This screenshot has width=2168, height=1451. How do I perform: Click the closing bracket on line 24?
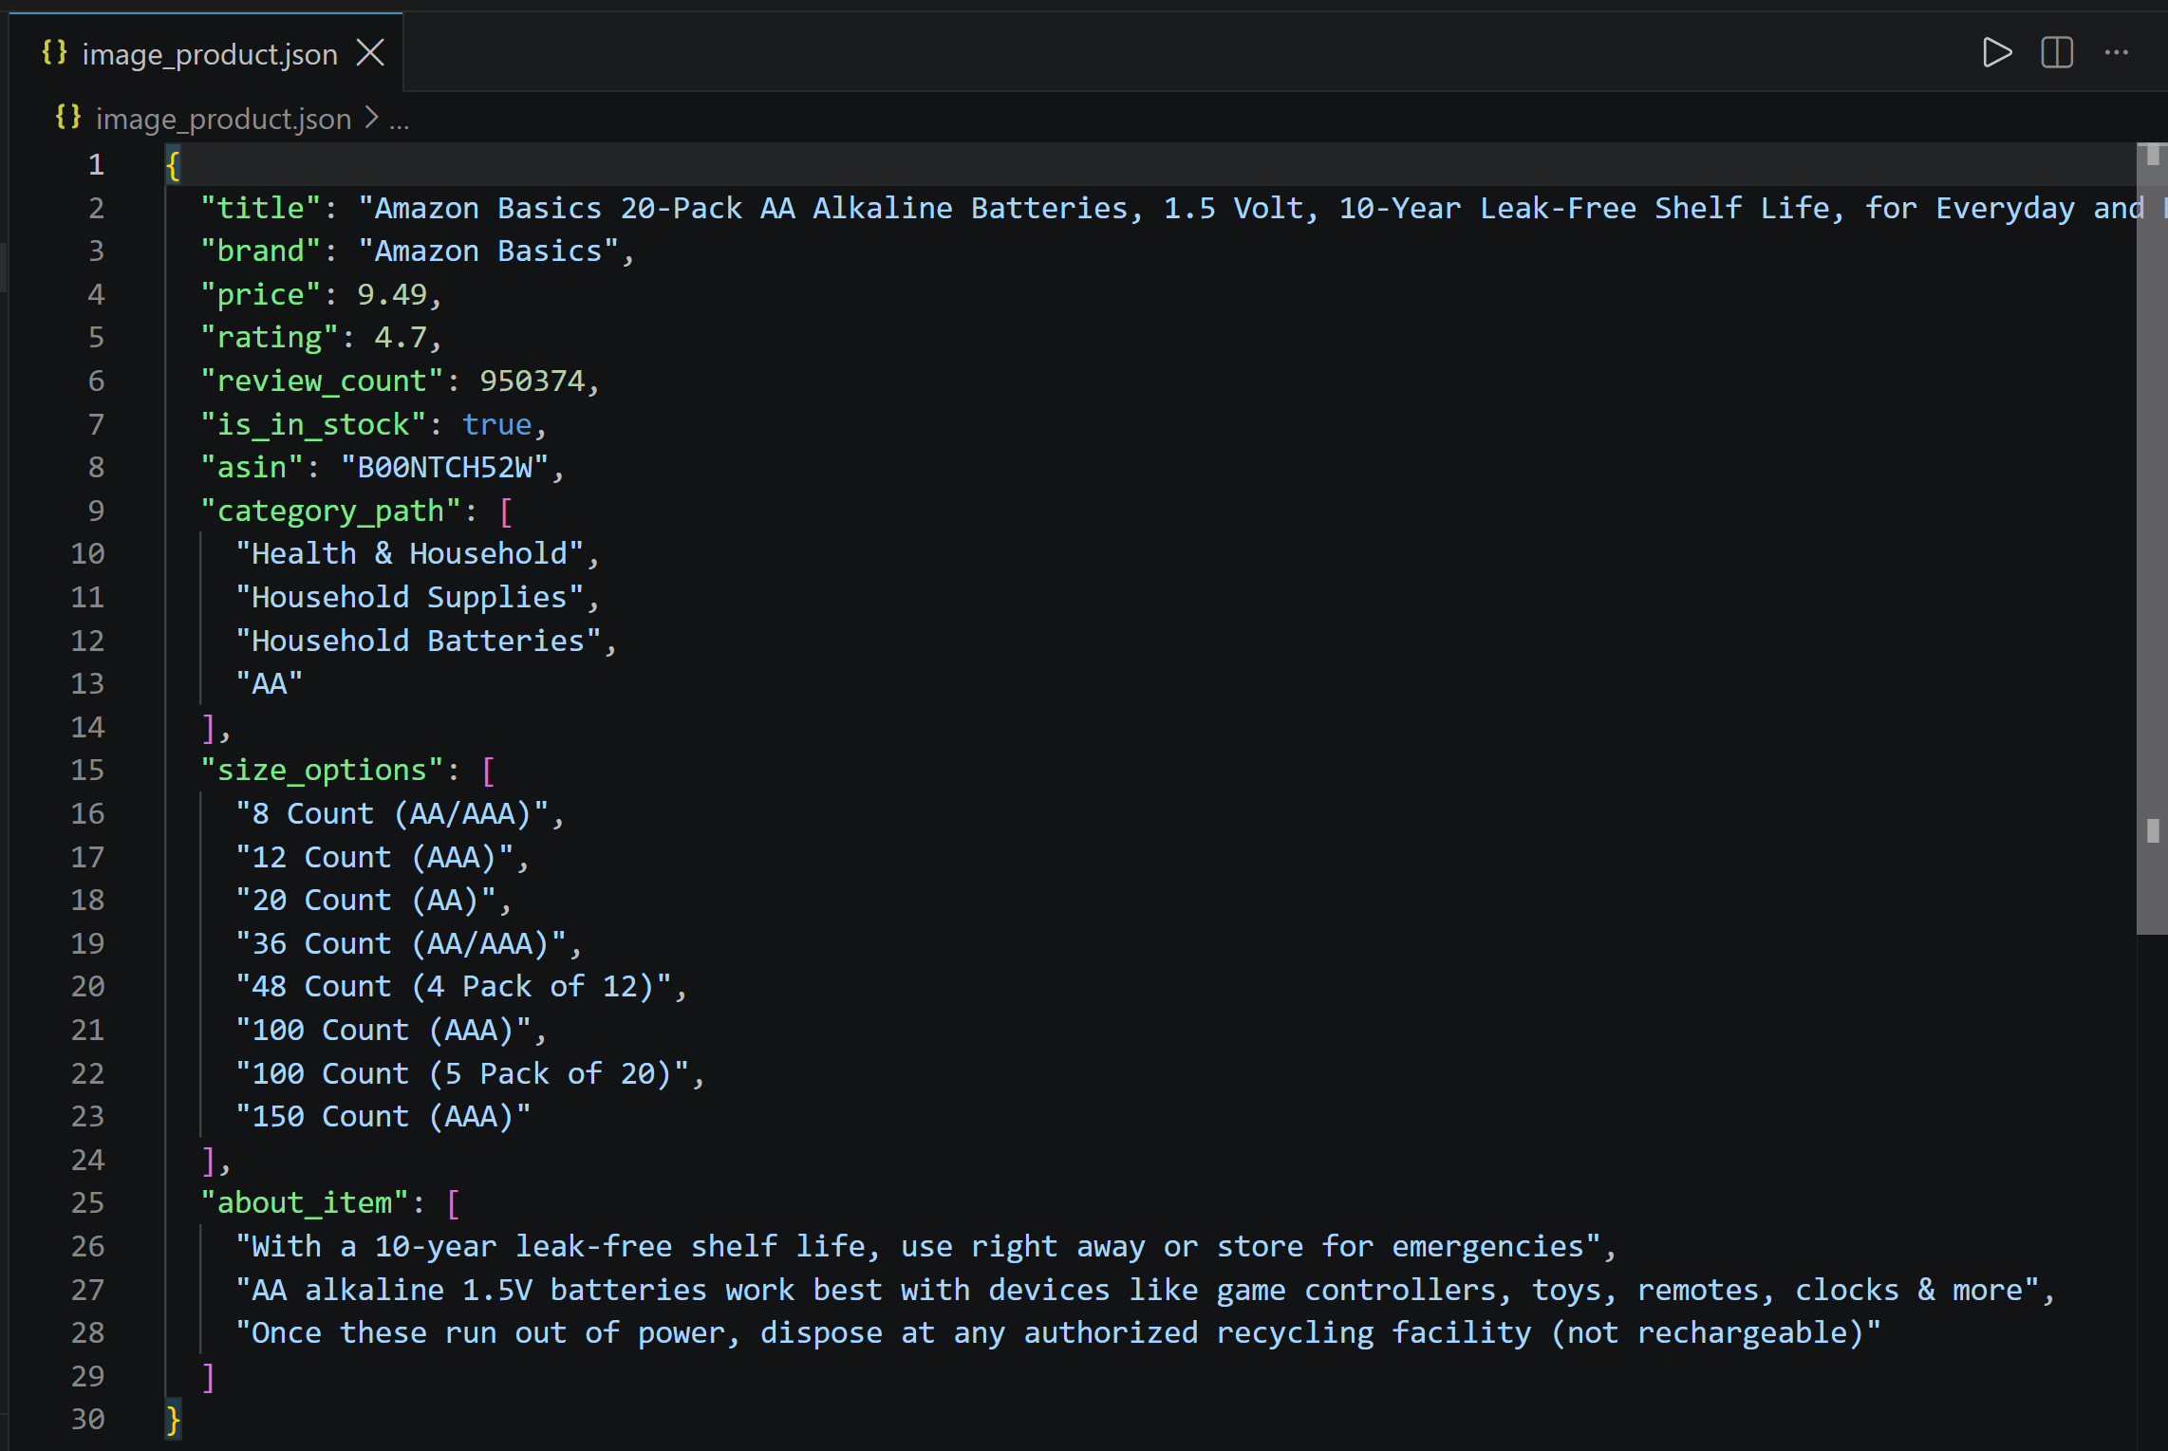tap(209, 1161)
